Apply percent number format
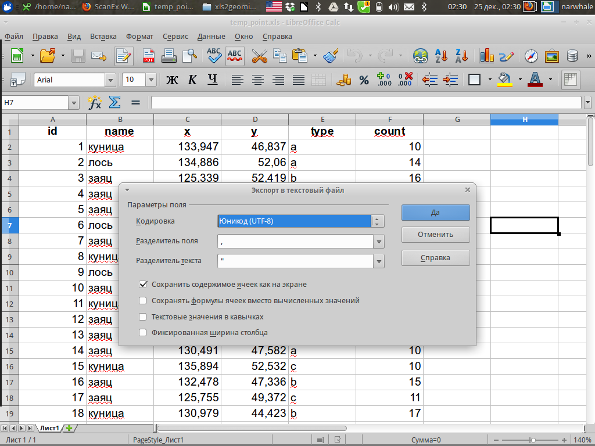595x446 pixels. (x=364, y=80)
